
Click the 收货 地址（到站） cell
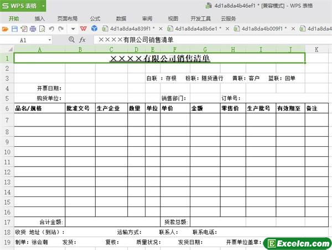[x=40, y=232]
